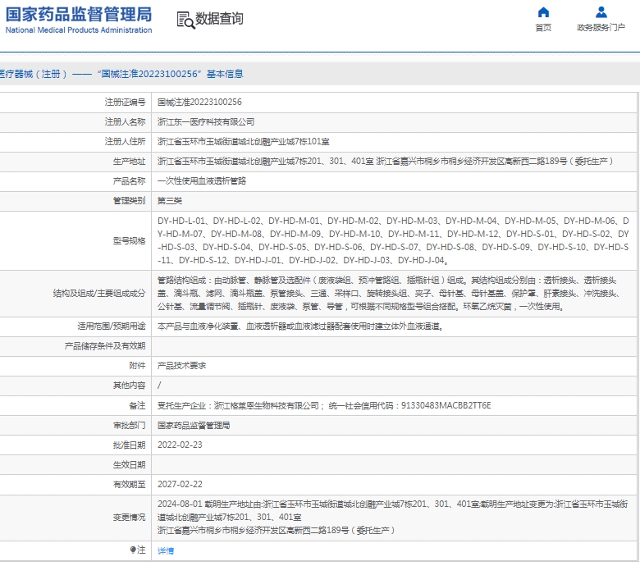640x566 pixels.
Task: Click the 注册人名称 label
Action: coord(125,122)
